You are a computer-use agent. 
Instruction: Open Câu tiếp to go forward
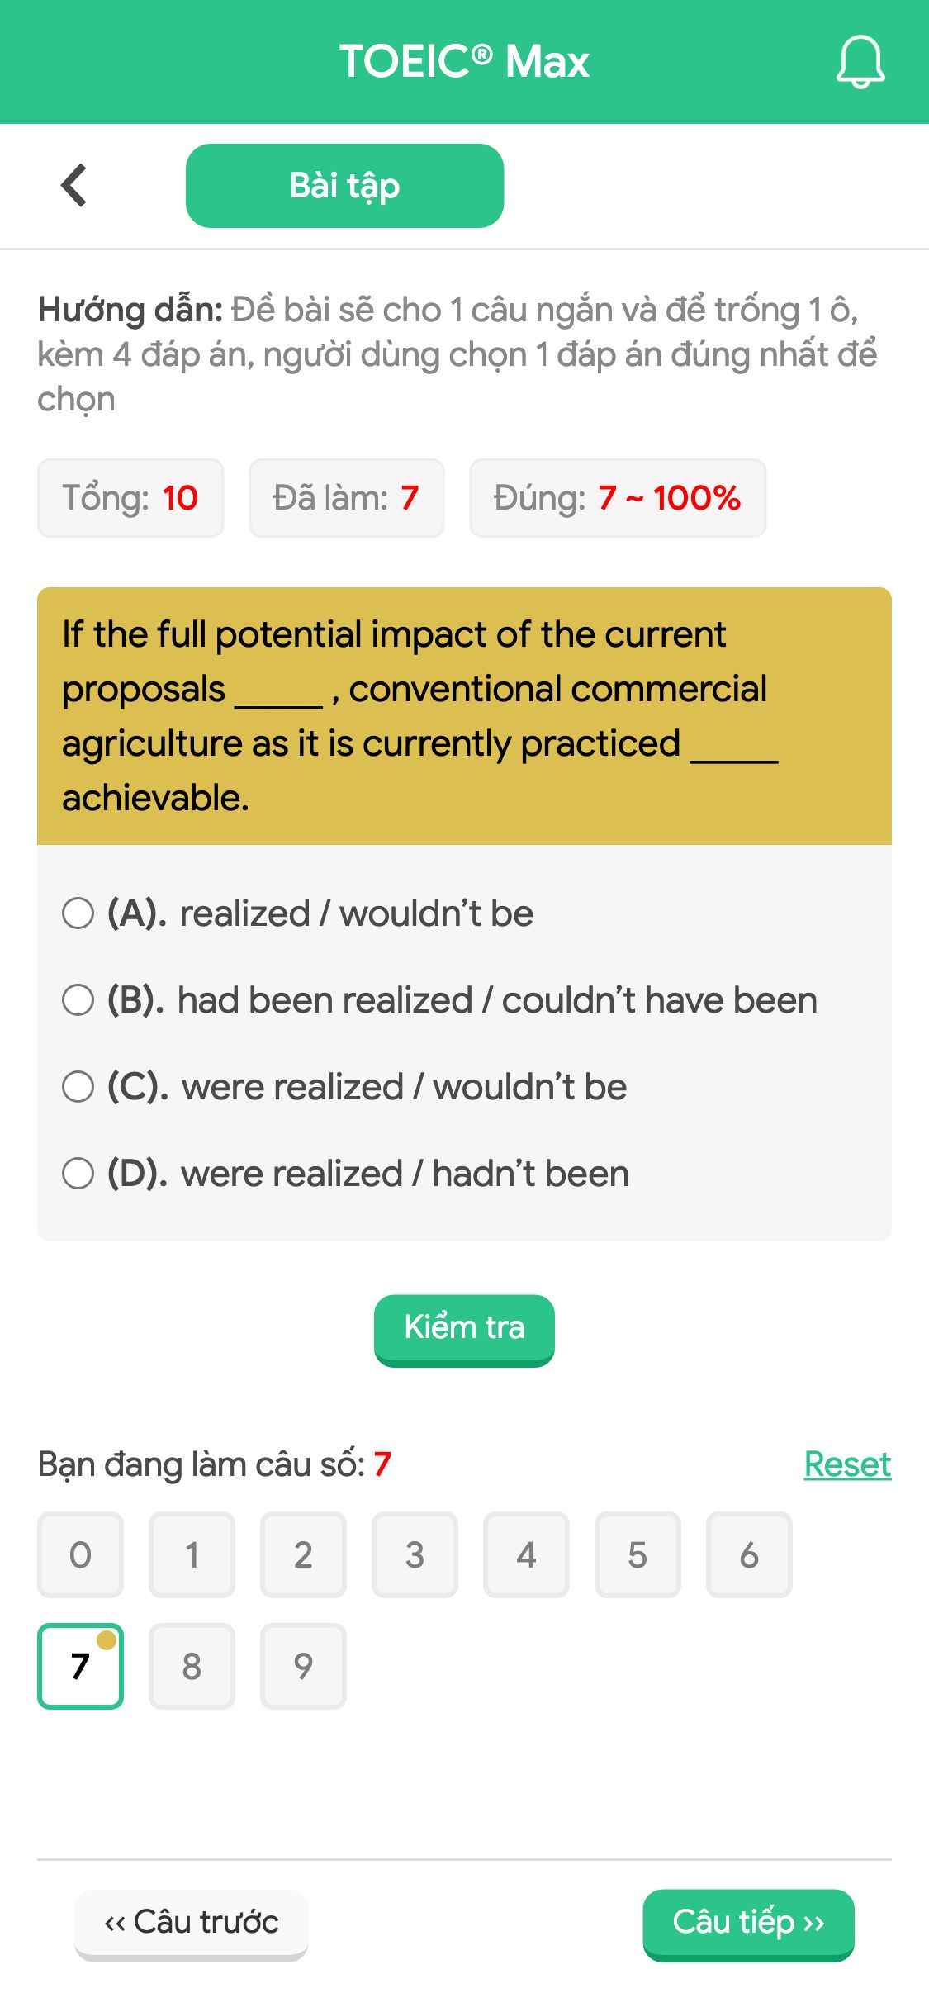tap(748, 1924)
